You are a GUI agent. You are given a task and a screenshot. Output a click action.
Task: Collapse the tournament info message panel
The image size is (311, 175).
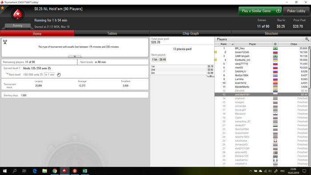click(x=75, y=56)
